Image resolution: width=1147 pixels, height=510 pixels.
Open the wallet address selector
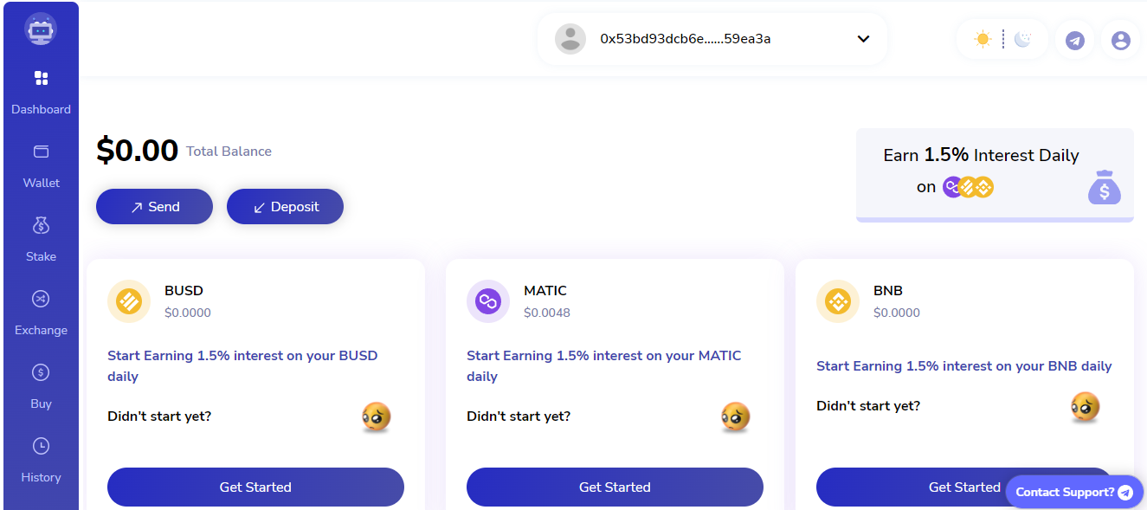pos(712,39)
